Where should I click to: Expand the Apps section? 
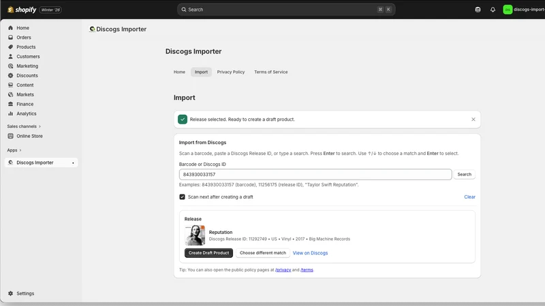[x=14, y=150]
